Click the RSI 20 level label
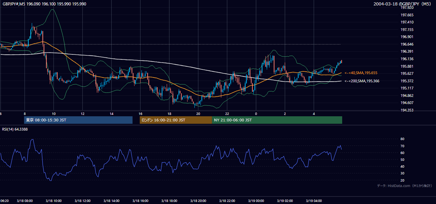Screen dimensions: 436x204 pyautogui.click(x=402, y=180)
